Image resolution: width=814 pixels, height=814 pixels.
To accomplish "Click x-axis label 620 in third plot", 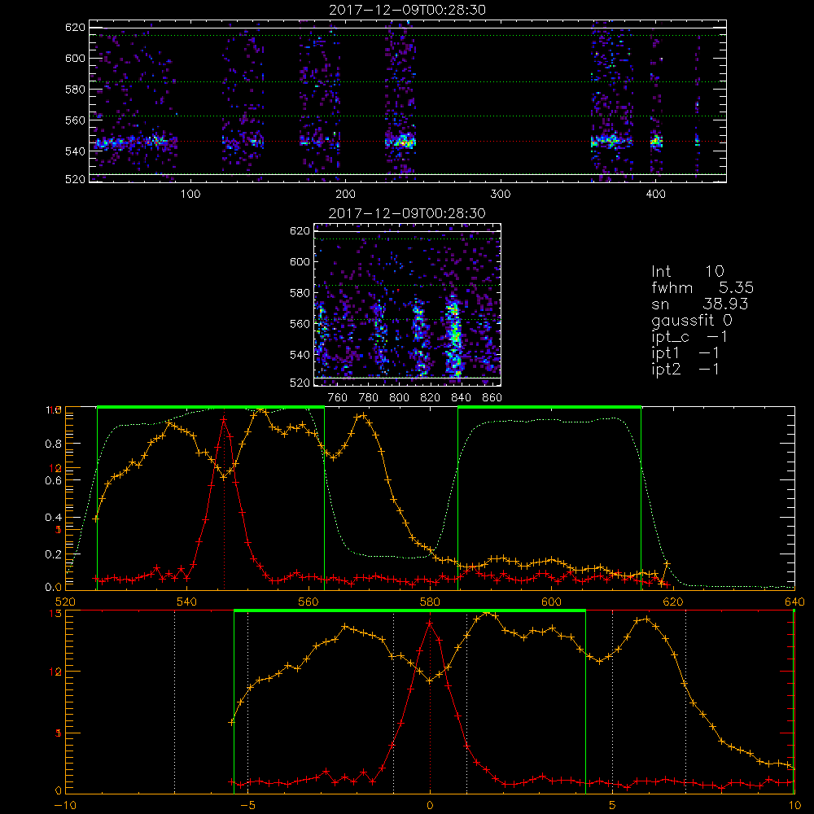I will coord(673,602).
